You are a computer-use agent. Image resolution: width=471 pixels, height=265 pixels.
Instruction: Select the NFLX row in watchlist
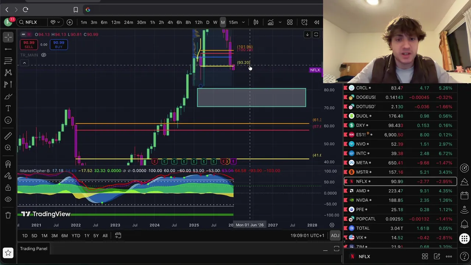pos(400,181)
